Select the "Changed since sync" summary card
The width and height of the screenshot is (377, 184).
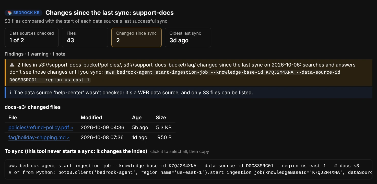136,37
